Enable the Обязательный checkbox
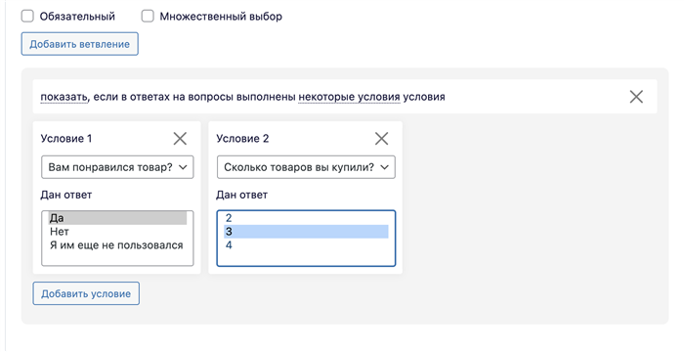The image size is (684, 352). pyautogui.click(x=27, y=17)
